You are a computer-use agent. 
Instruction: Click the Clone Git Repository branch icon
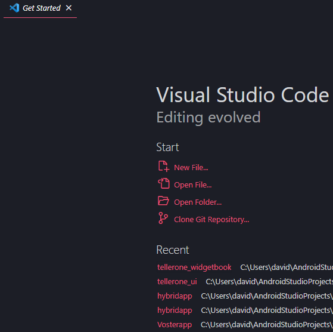[163, 218]
